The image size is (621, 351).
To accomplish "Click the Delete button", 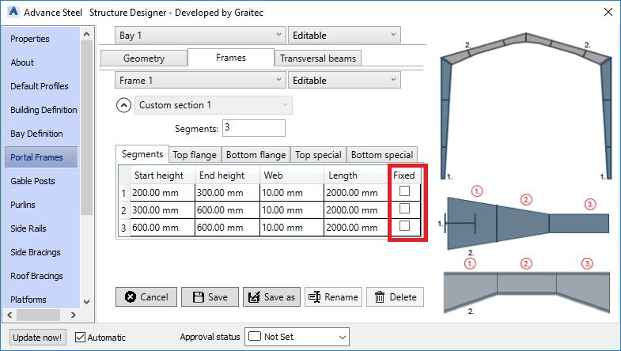I will click(395, 296).
